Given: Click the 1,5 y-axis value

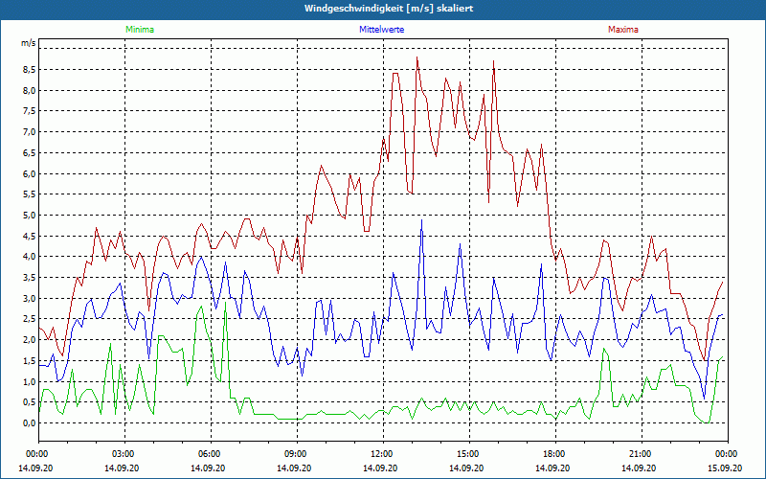Looking at the screenshot, I should coord(29,361).
